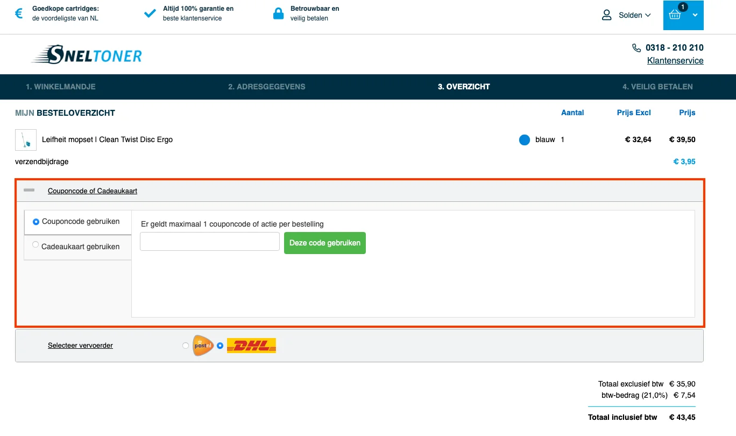Click the user account icon
Image resolution: width=736 pixels, height=436 pixels.
coord(607,15)
